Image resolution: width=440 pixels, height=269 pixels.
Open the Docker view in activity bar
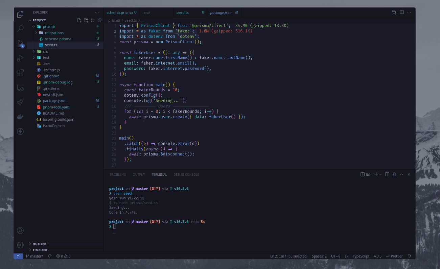20,117
